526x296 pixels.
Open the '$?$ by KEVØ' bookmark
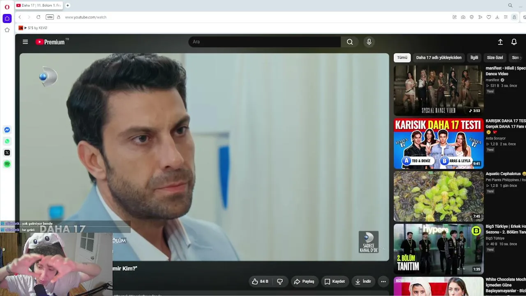(x=33, y=28)
